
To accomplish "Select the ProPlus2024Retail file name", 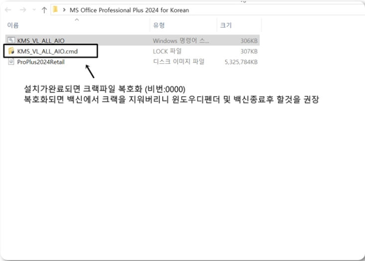I will coord(41,62).
